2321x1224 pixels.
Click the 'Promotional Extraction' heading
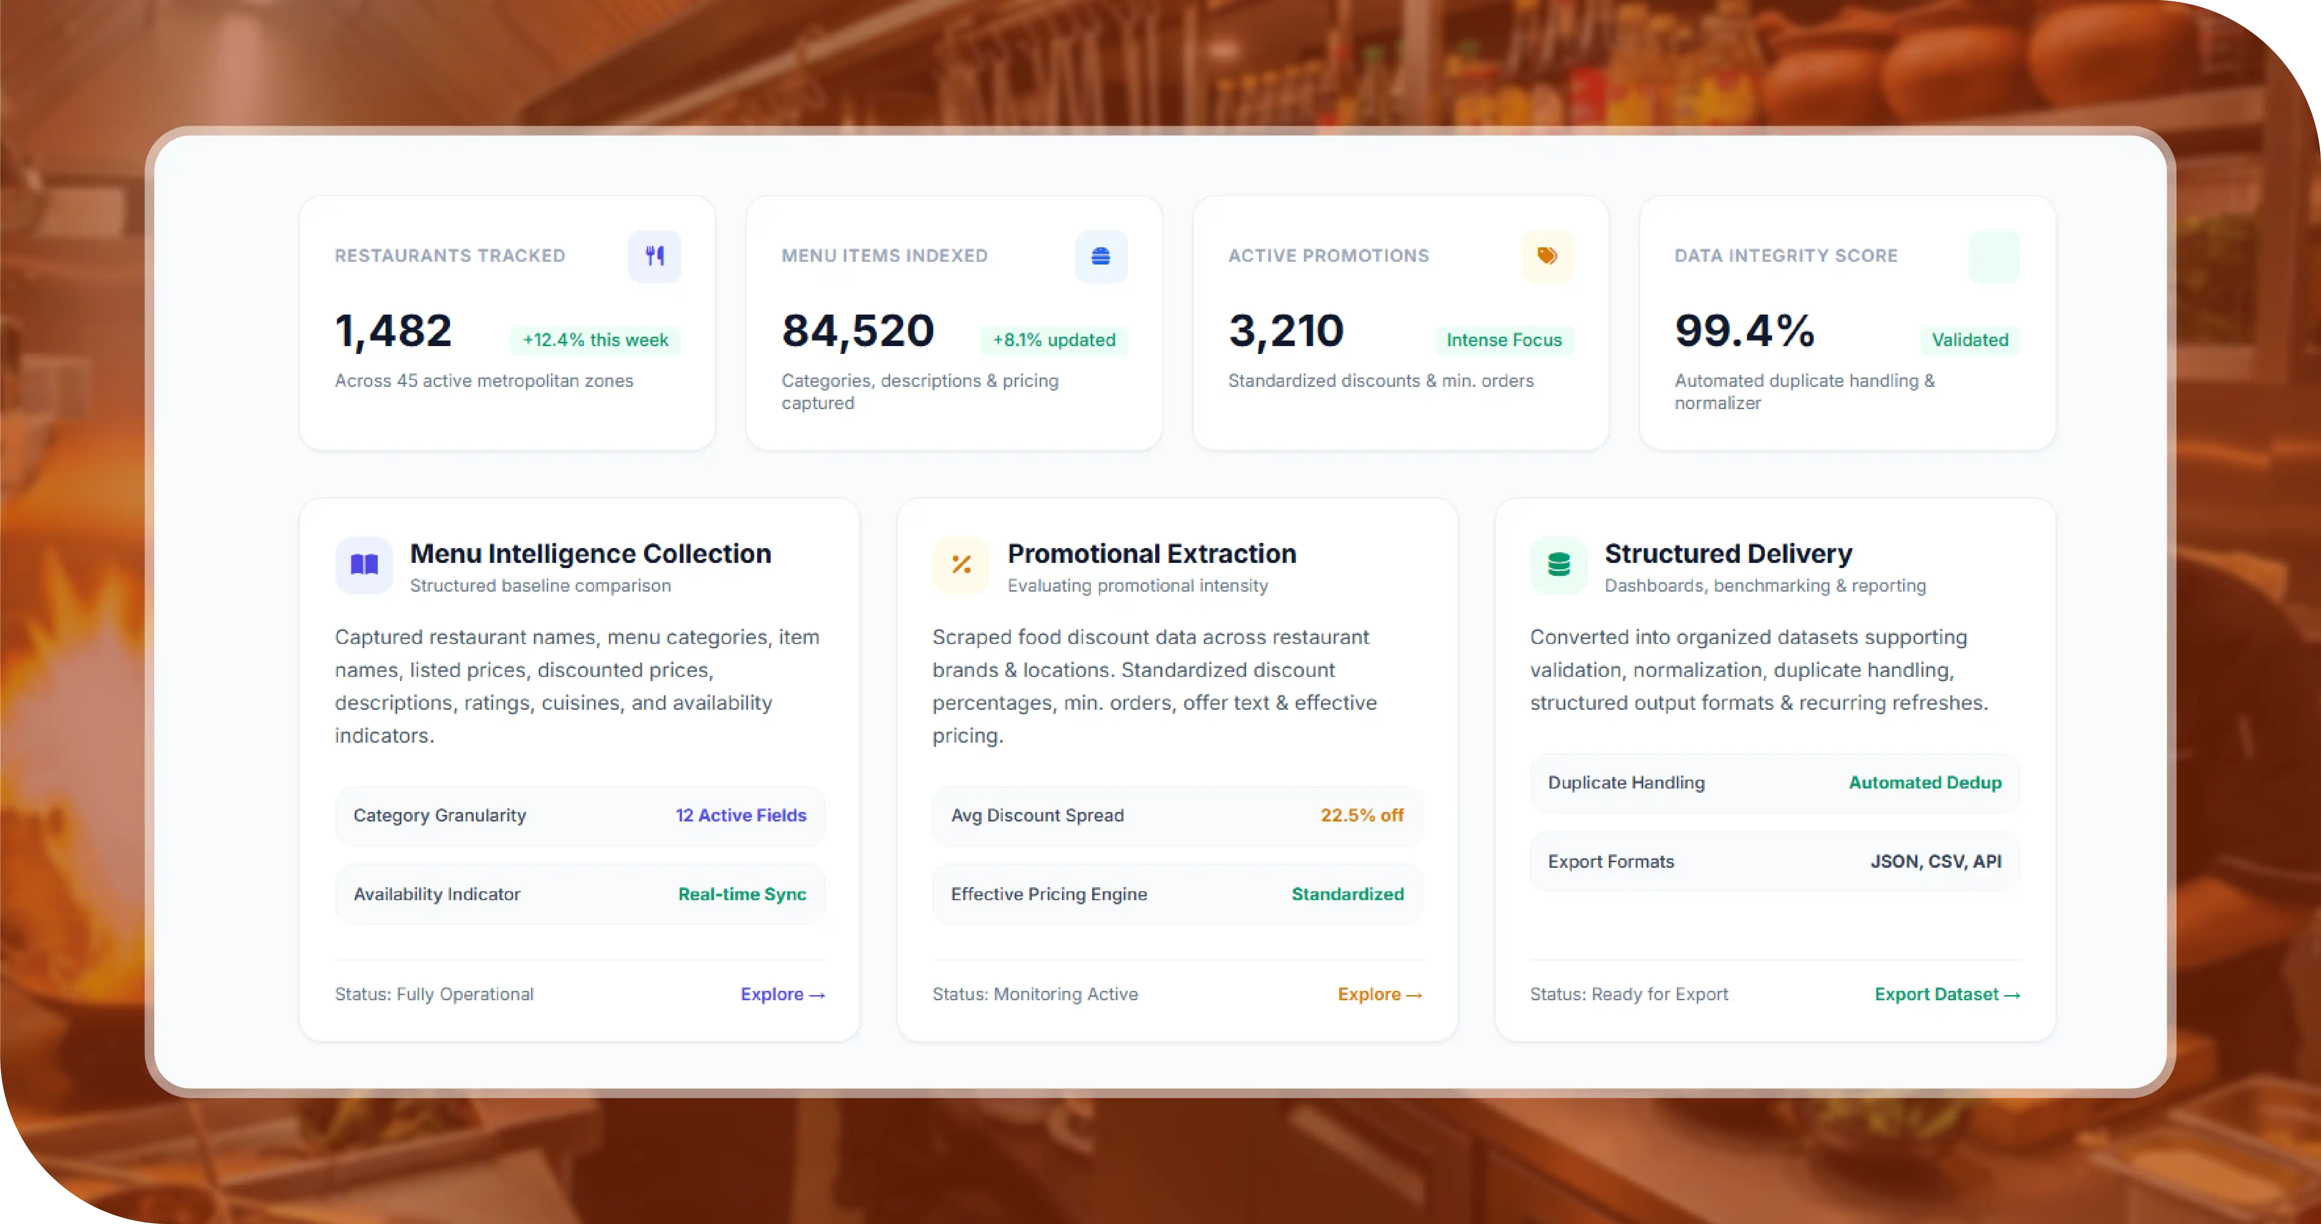click(x=1151, y=554)
